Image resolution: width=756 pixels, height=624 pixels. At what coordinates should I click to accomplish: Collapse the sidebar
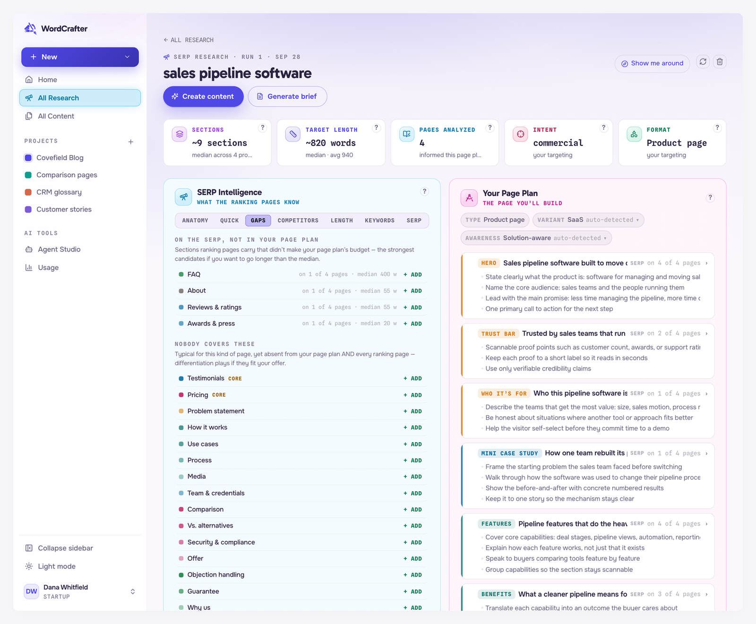tap(80, 548)
